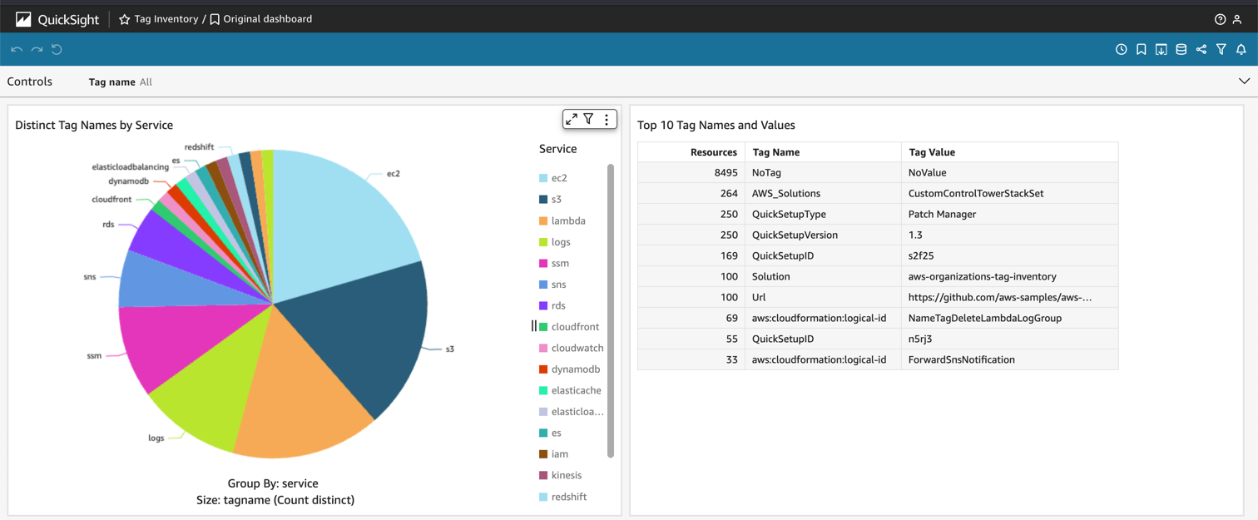The width and height of the screenshot is (1258, 520).
Task: Click the CustomControlTowerStackSet value cell
Action: click(x=1009, y=194)
